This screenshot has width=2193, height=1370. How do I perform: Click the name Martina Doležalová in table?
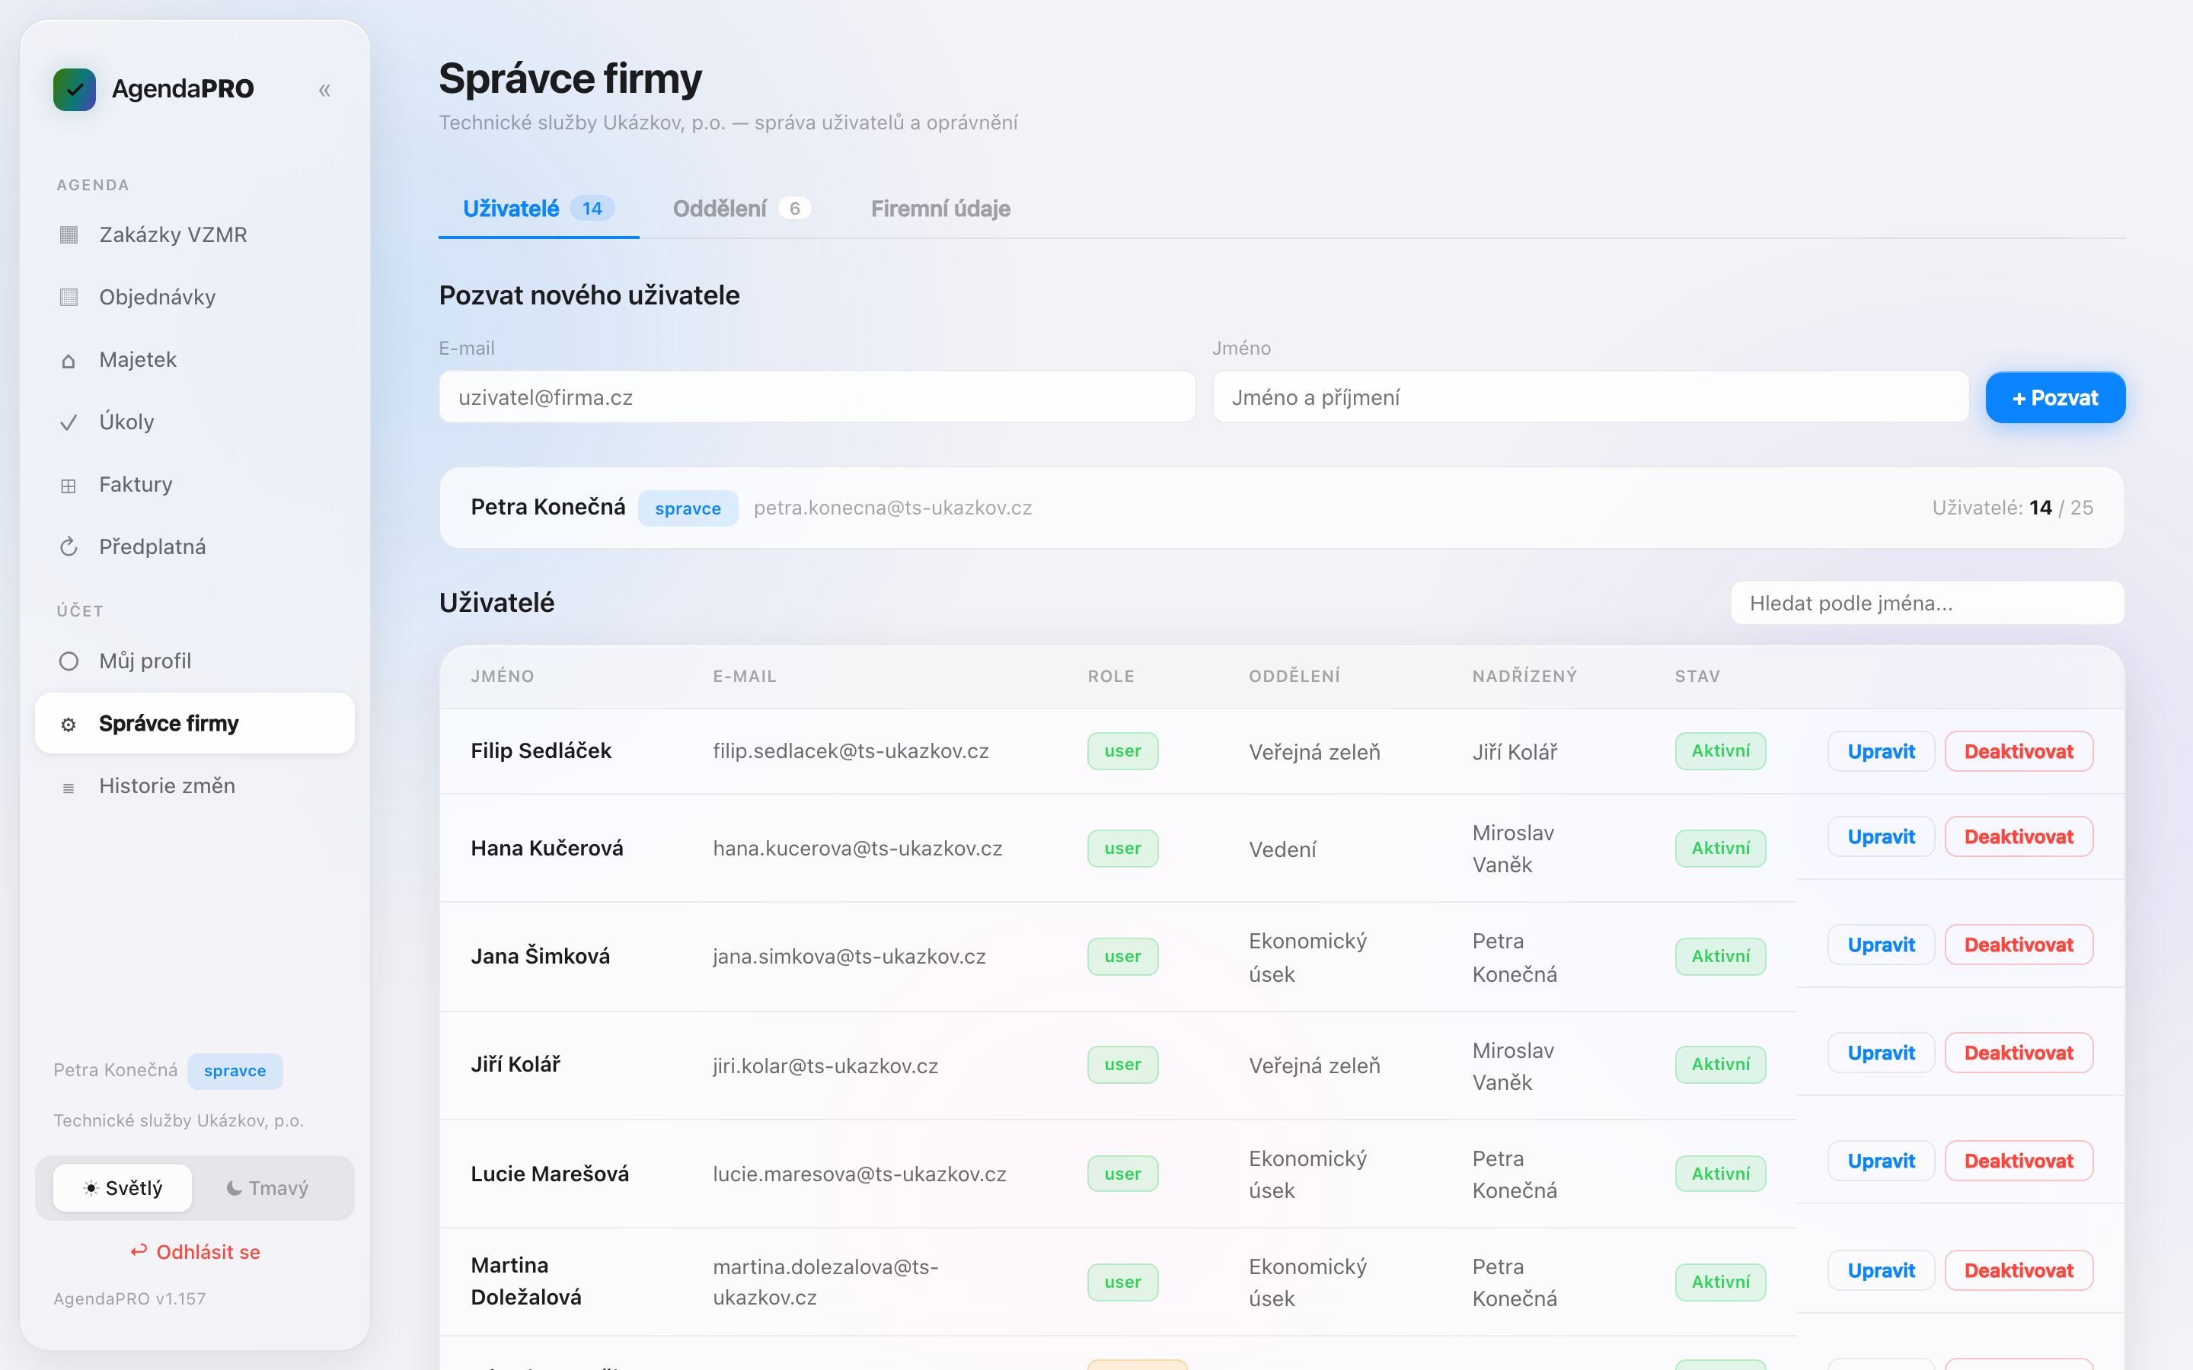pyautogui.click(x=525, y=1281)
